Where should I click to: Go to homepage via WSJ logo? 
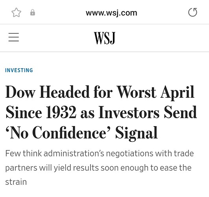(105, 38)
